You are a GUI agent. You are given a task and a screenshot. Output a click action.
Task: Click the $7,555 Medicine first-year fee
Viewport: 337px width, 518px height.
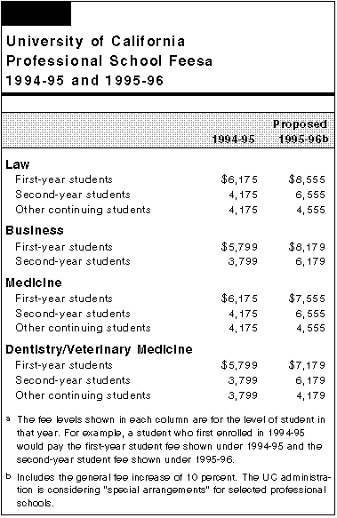coord(307,299)
